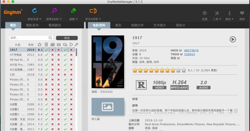
Task: Open the rename and cleanup dropdown arrow
Action: 100,19
